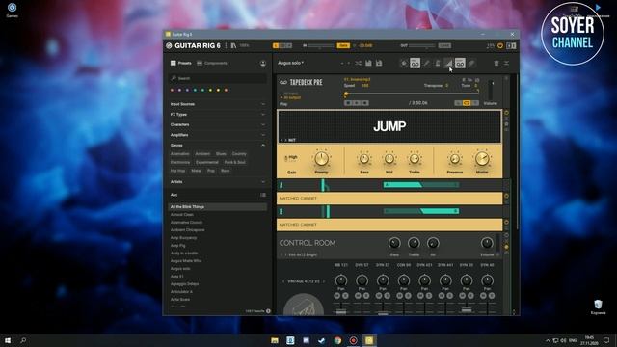Filter by the Experimental genre tag
The height and width of the screenshot is (347, 617).
[207, 163]
